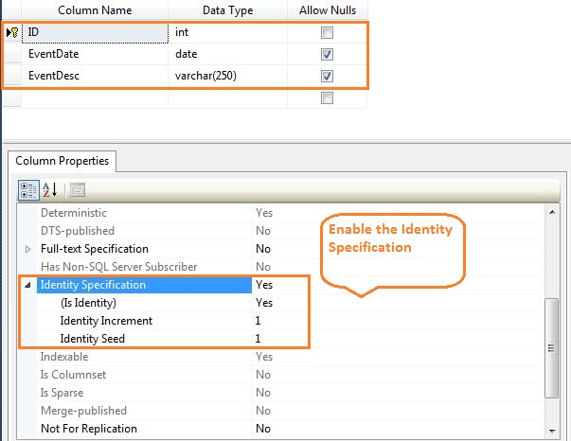Uncheck Allow Nulls for EventDesc
The width and height of the screenshot is (571, 441).
tap(327, 76)
